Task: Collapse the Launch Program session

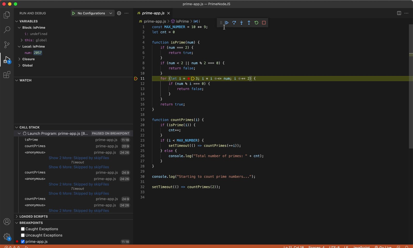Action: [19, 133]
